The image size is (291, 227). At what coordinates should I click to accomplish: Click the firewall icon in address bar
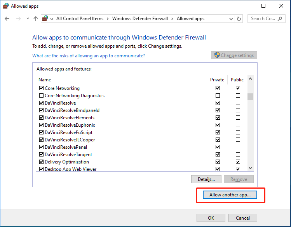click(45, 18)
